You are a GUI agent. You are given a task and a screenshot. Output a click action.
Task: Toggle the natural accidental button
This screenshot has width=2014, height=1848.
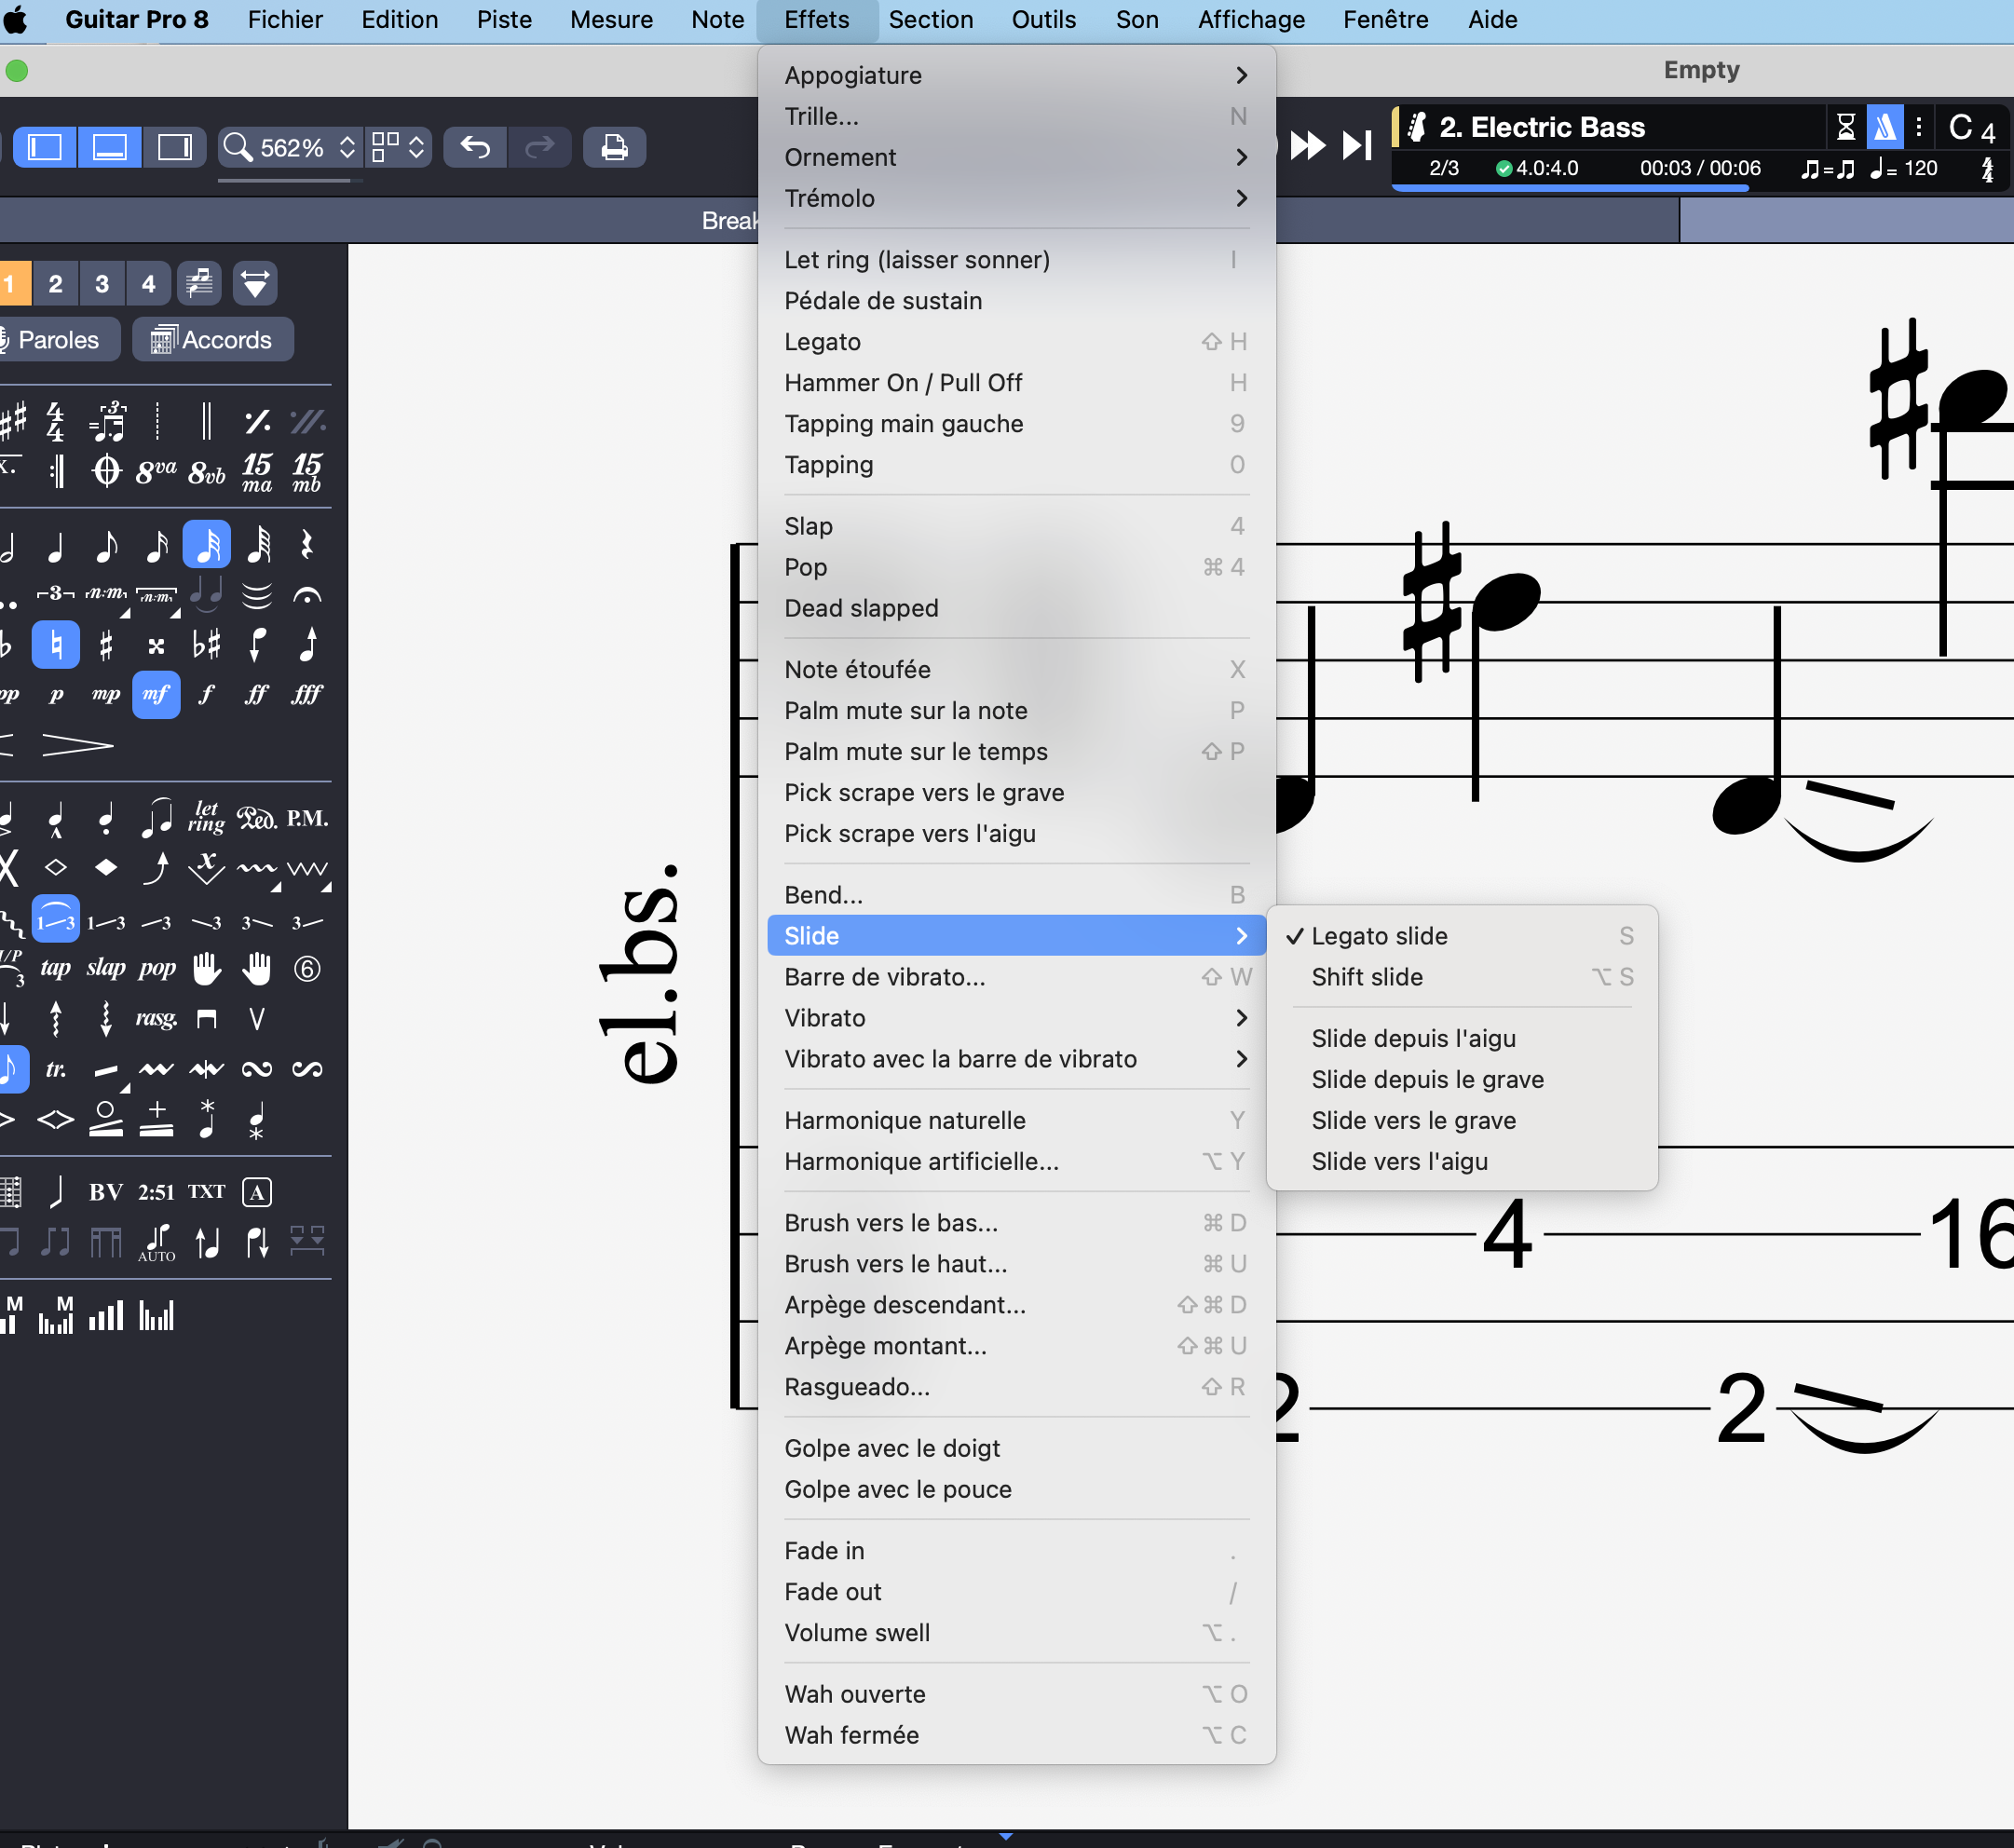point(56,645)
